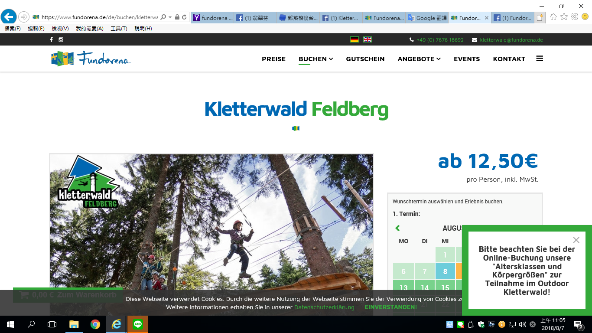Screen dimensions: 592x333
Task: Open File Explorer from the taskbar
Action: coord(74,324)
